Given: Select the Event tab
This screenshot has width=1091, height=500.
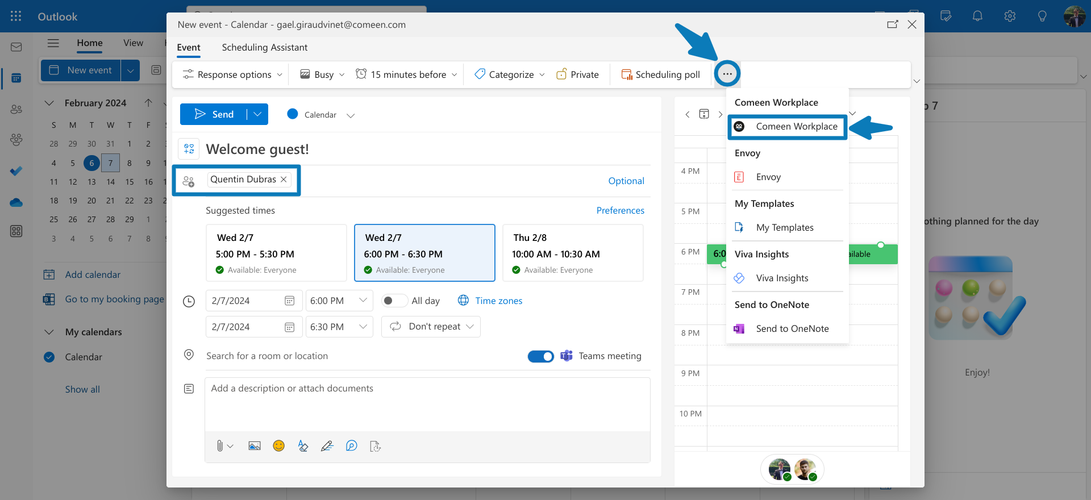Looking at the screenshot, I should pyautogui.click(x=189, y=47).
